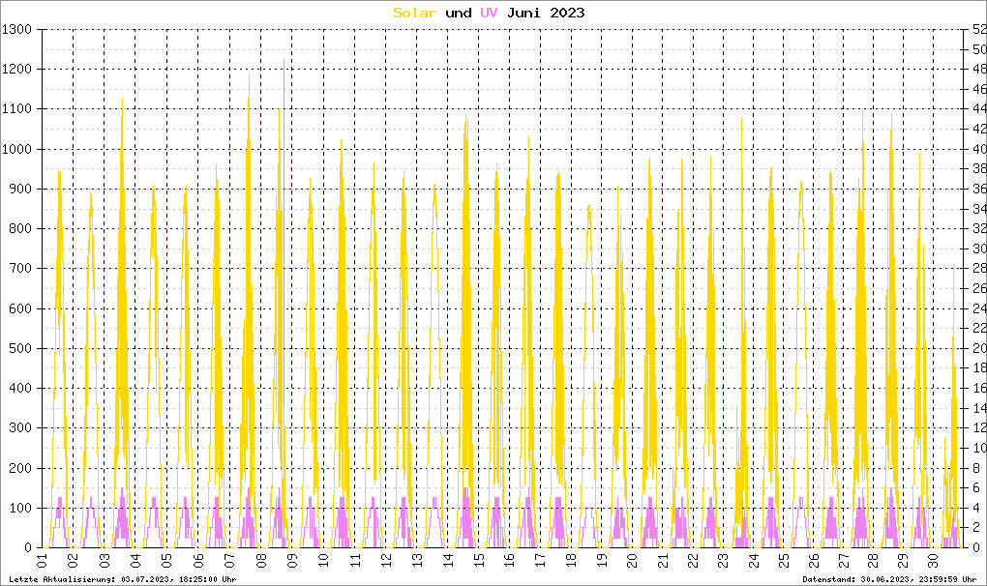Screen dimensions: 987x586
Task: Click the 1000 label on left axis
Action: pyautogui.click(x=17, y=149)
